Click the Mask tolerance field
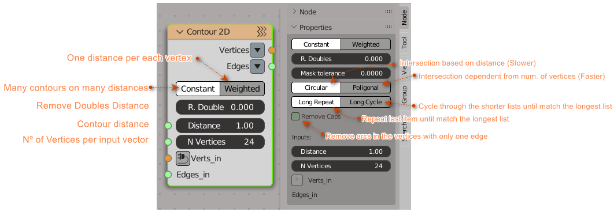This screenshot has height=212, width=614. coord(341,73)
